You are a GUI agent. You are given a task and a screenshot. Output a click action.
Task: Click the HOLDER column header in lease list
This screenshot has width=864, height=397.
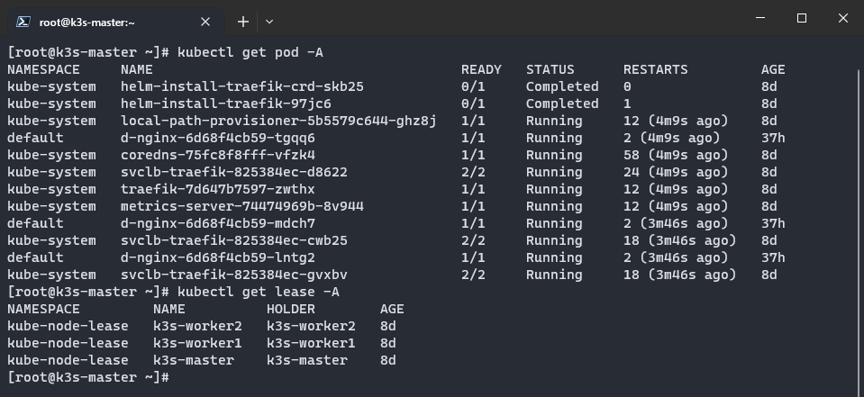click(x=290, y=309)
